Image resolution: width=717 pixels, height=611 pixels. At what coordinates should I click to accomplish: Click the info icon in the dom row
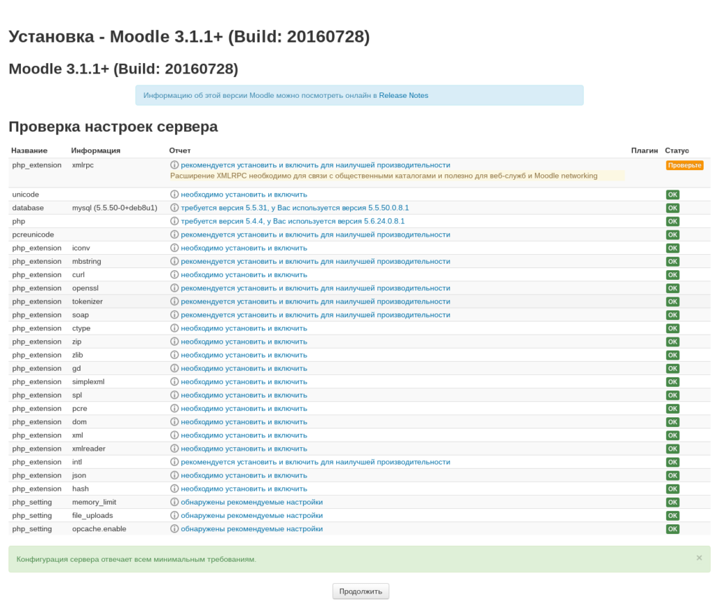click(x=174, y=421)
